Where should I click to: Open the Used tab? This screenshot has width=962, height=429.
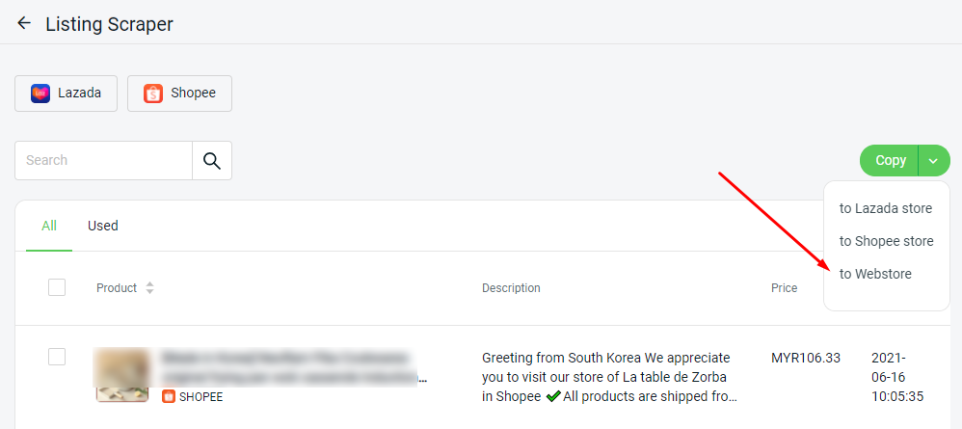(x=103, y=226)
